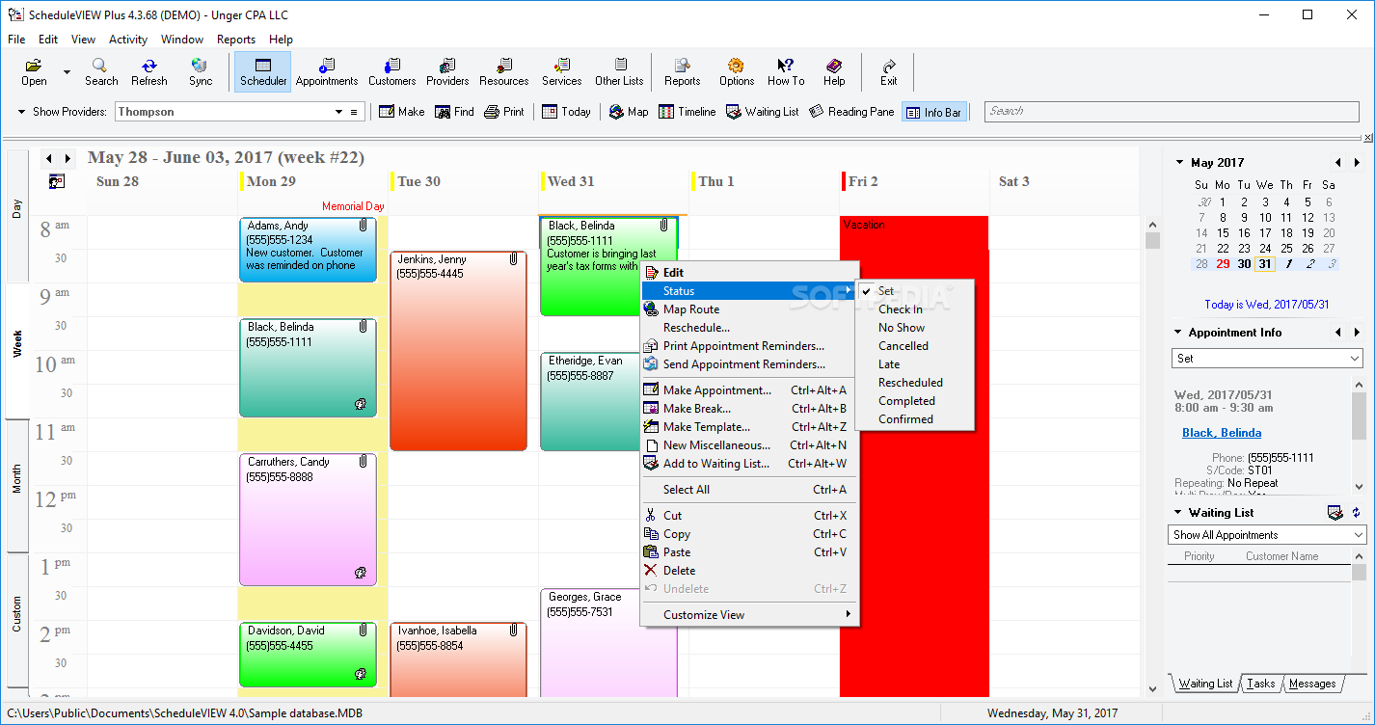Switch to the Month view tab
1375x725 pixels.
tap(16, 486)
